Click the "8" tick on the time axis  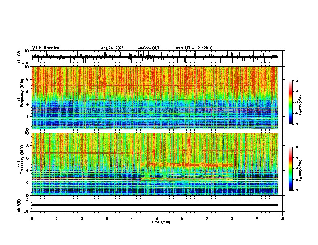[x=232, y=219]
